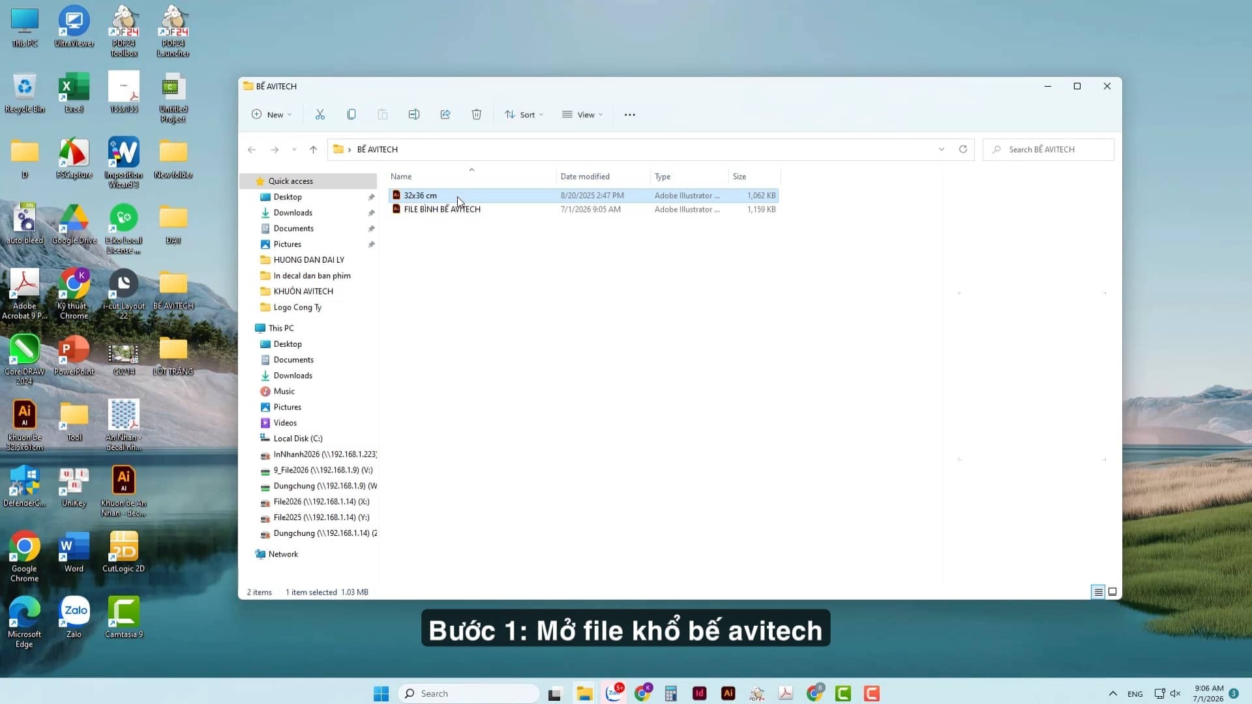Open Windows Start button
1252x704 pixels.
tap(381, 693)
